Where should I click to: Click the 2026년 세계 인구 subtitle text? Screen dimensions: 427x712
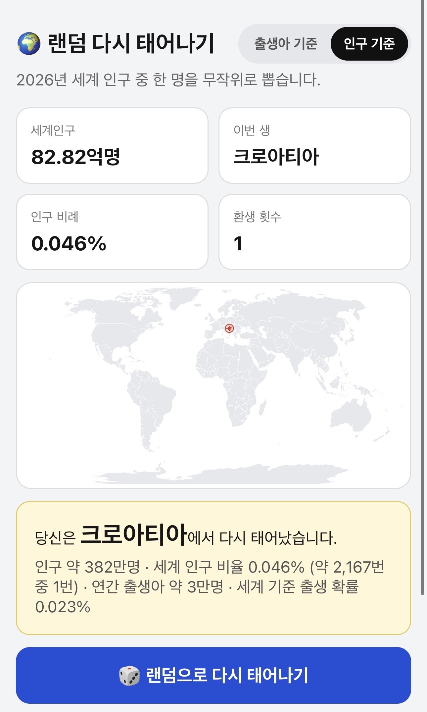(168, 80)
